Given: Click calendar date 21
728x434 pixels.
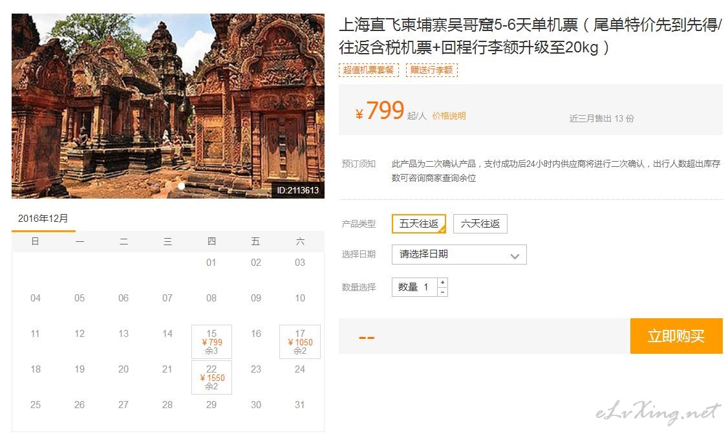Looking at the screenshot, I should [167, 369].
